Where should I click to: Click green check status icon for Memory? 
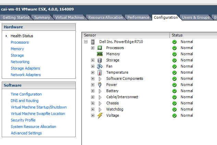click(x=174, y=54)
